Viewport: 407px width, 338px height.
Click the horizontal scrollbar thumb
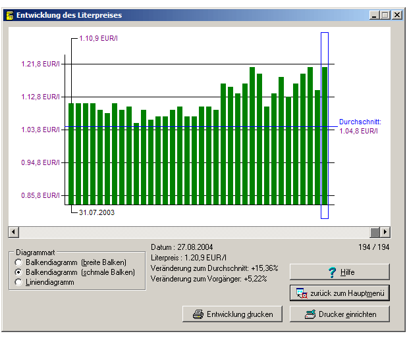pyautogui.click(x=375, y=232)
